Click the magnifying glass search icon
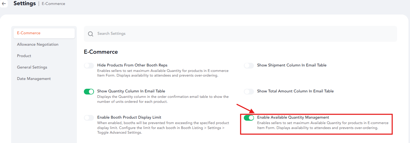This screenshot has height=143, width=410. [x=91, y=34]
